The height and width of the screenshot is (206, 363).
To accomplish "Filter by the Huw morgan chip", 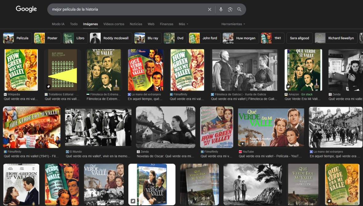I will point(241,38).
